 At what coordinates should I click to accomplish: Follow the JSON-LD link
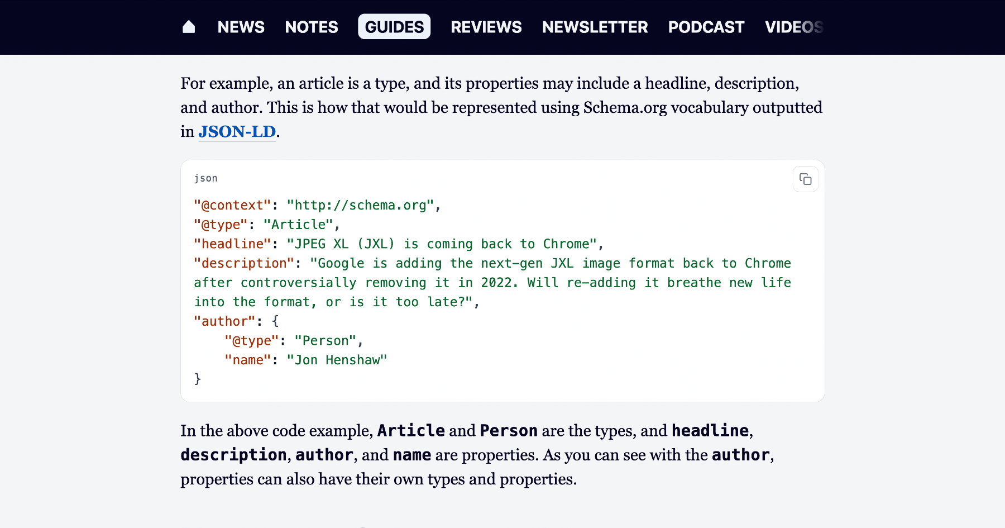coord(237,131)
